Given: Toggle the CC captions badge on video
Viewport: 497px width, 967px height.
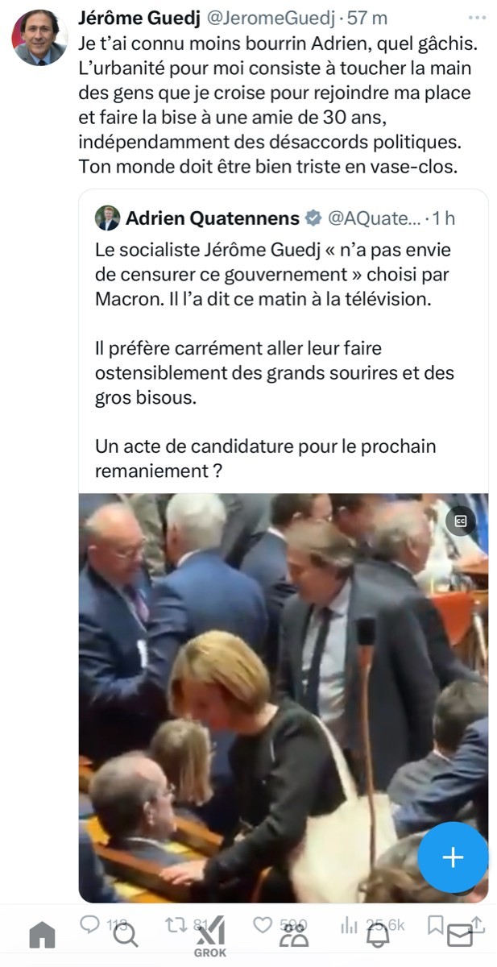Looking at the screenshot, I should tap(462, 521).
